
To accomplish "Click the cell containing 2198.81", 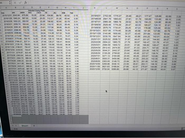I will pos(19,47).
